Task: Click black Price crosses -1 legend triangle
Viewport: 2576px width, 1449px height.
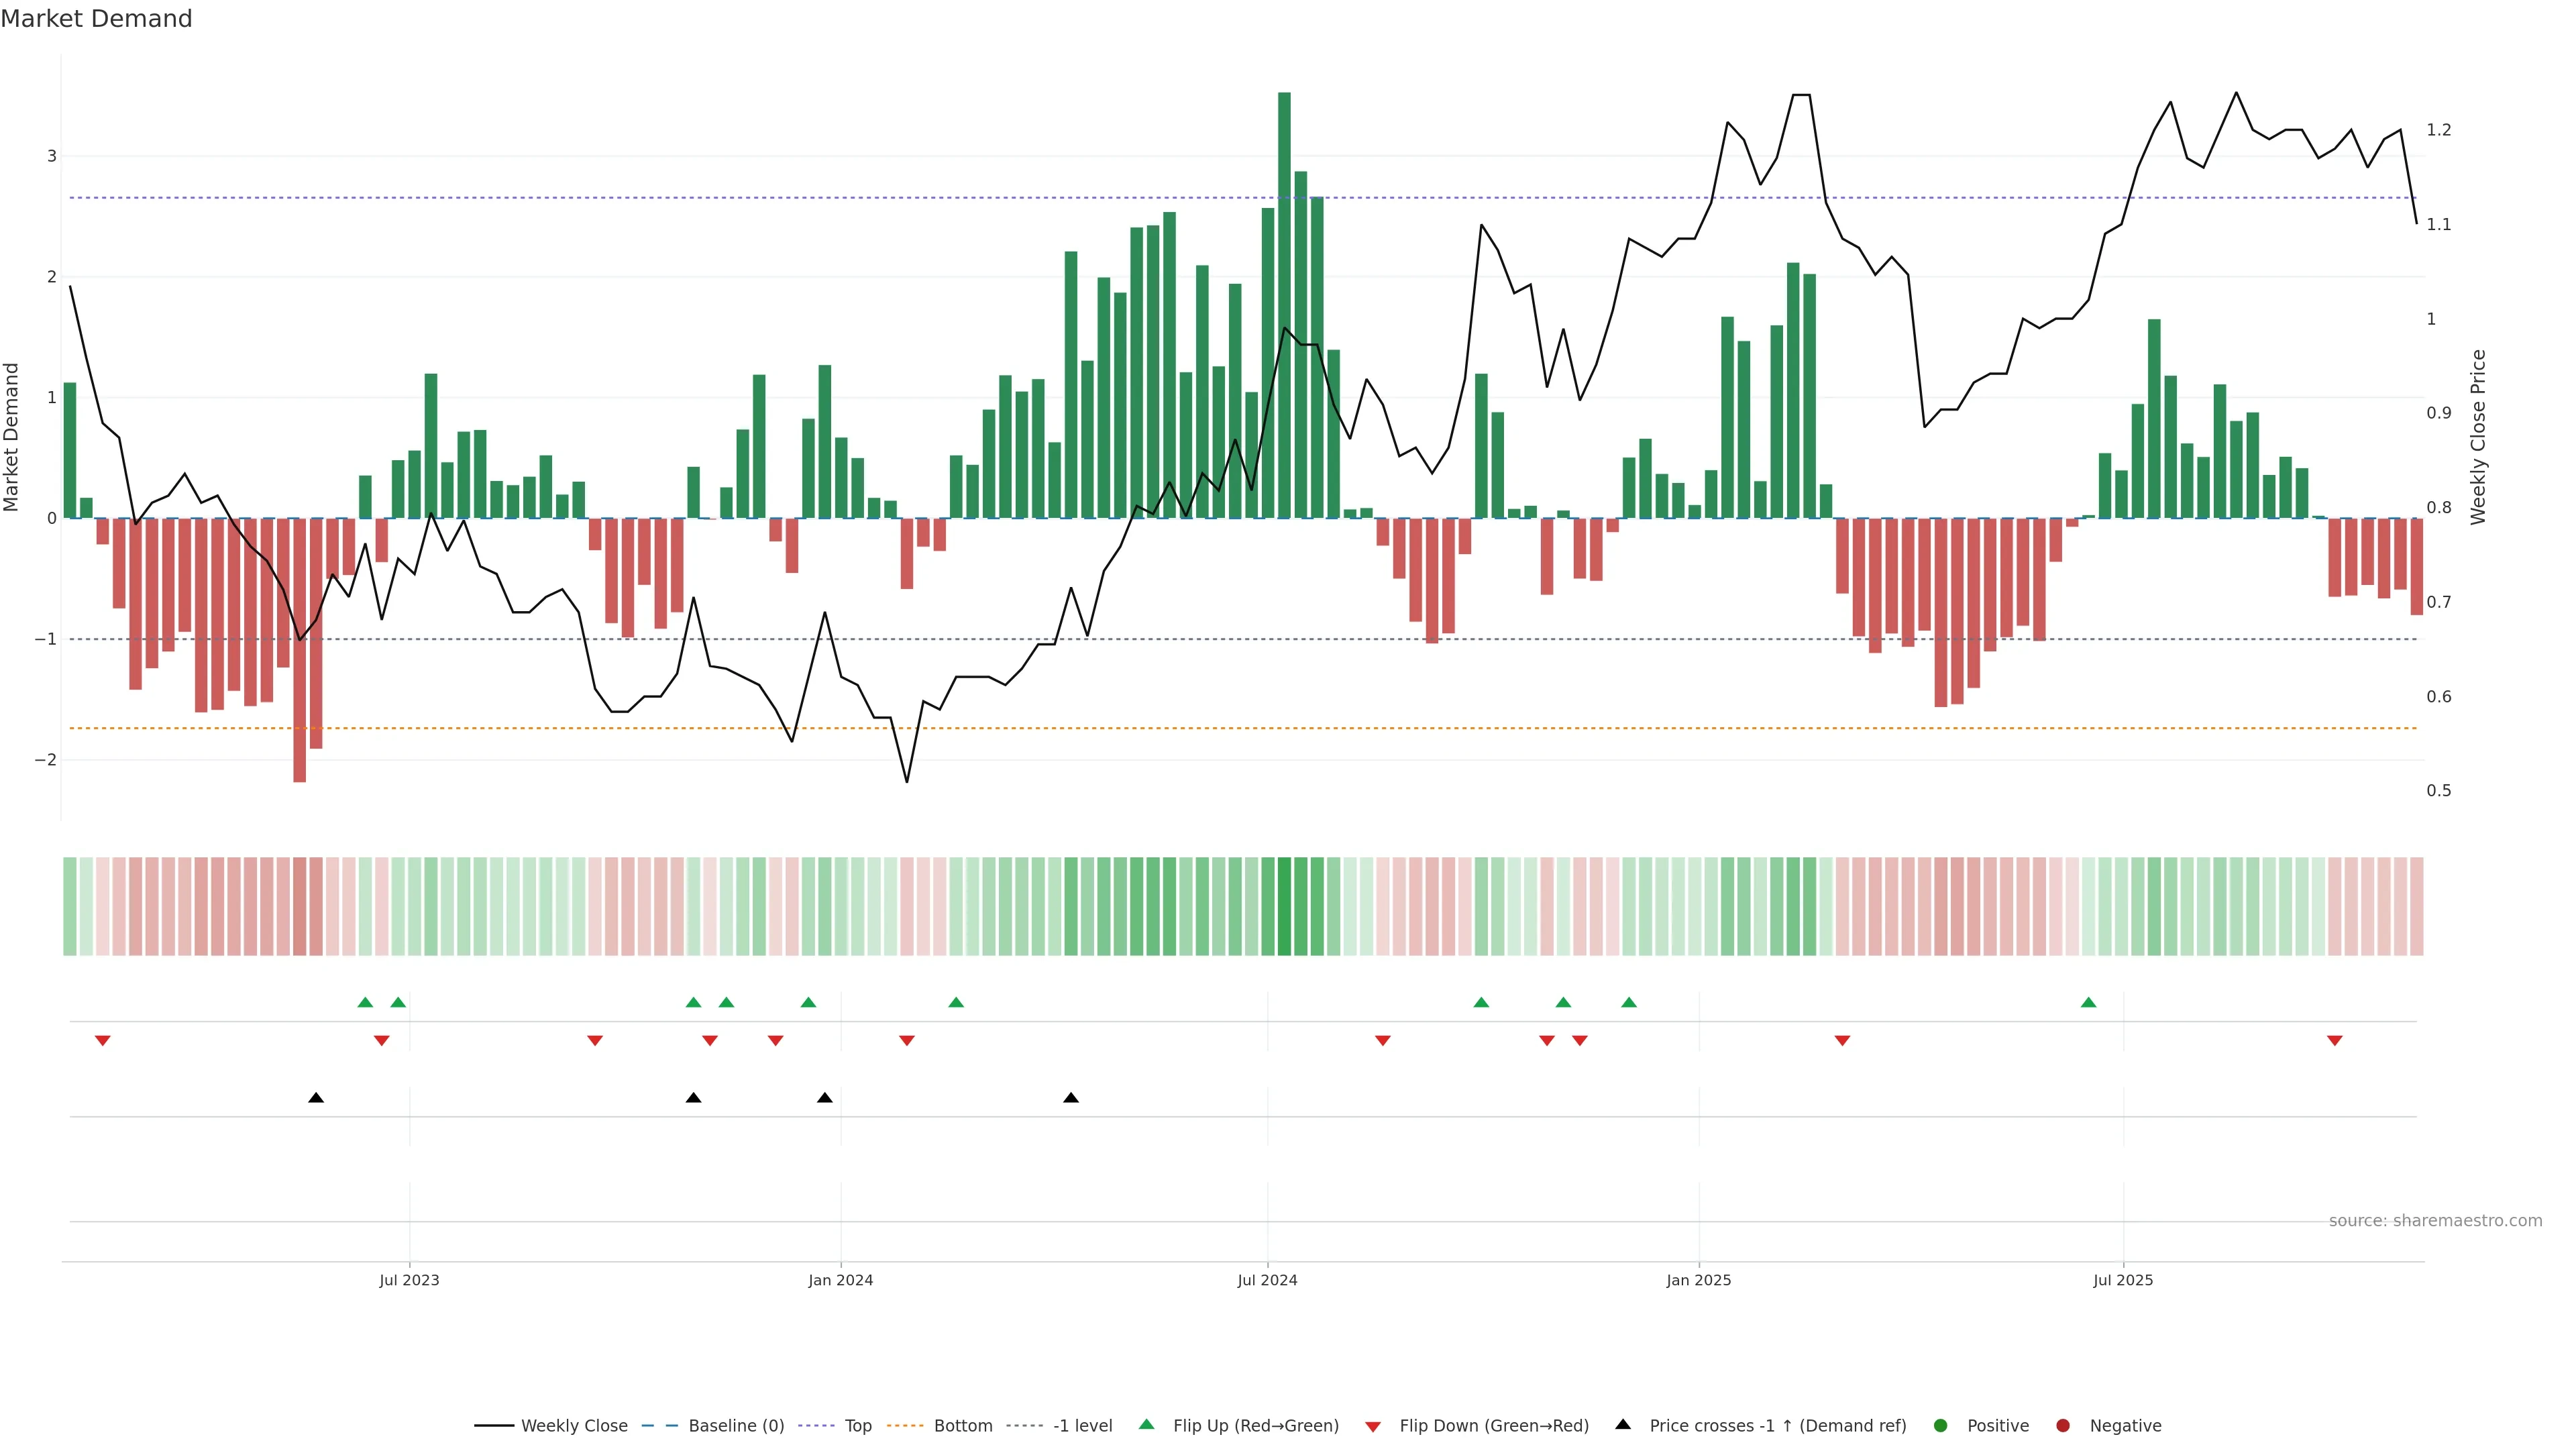Action: pyautogui.click(x=1623, y=1425)
